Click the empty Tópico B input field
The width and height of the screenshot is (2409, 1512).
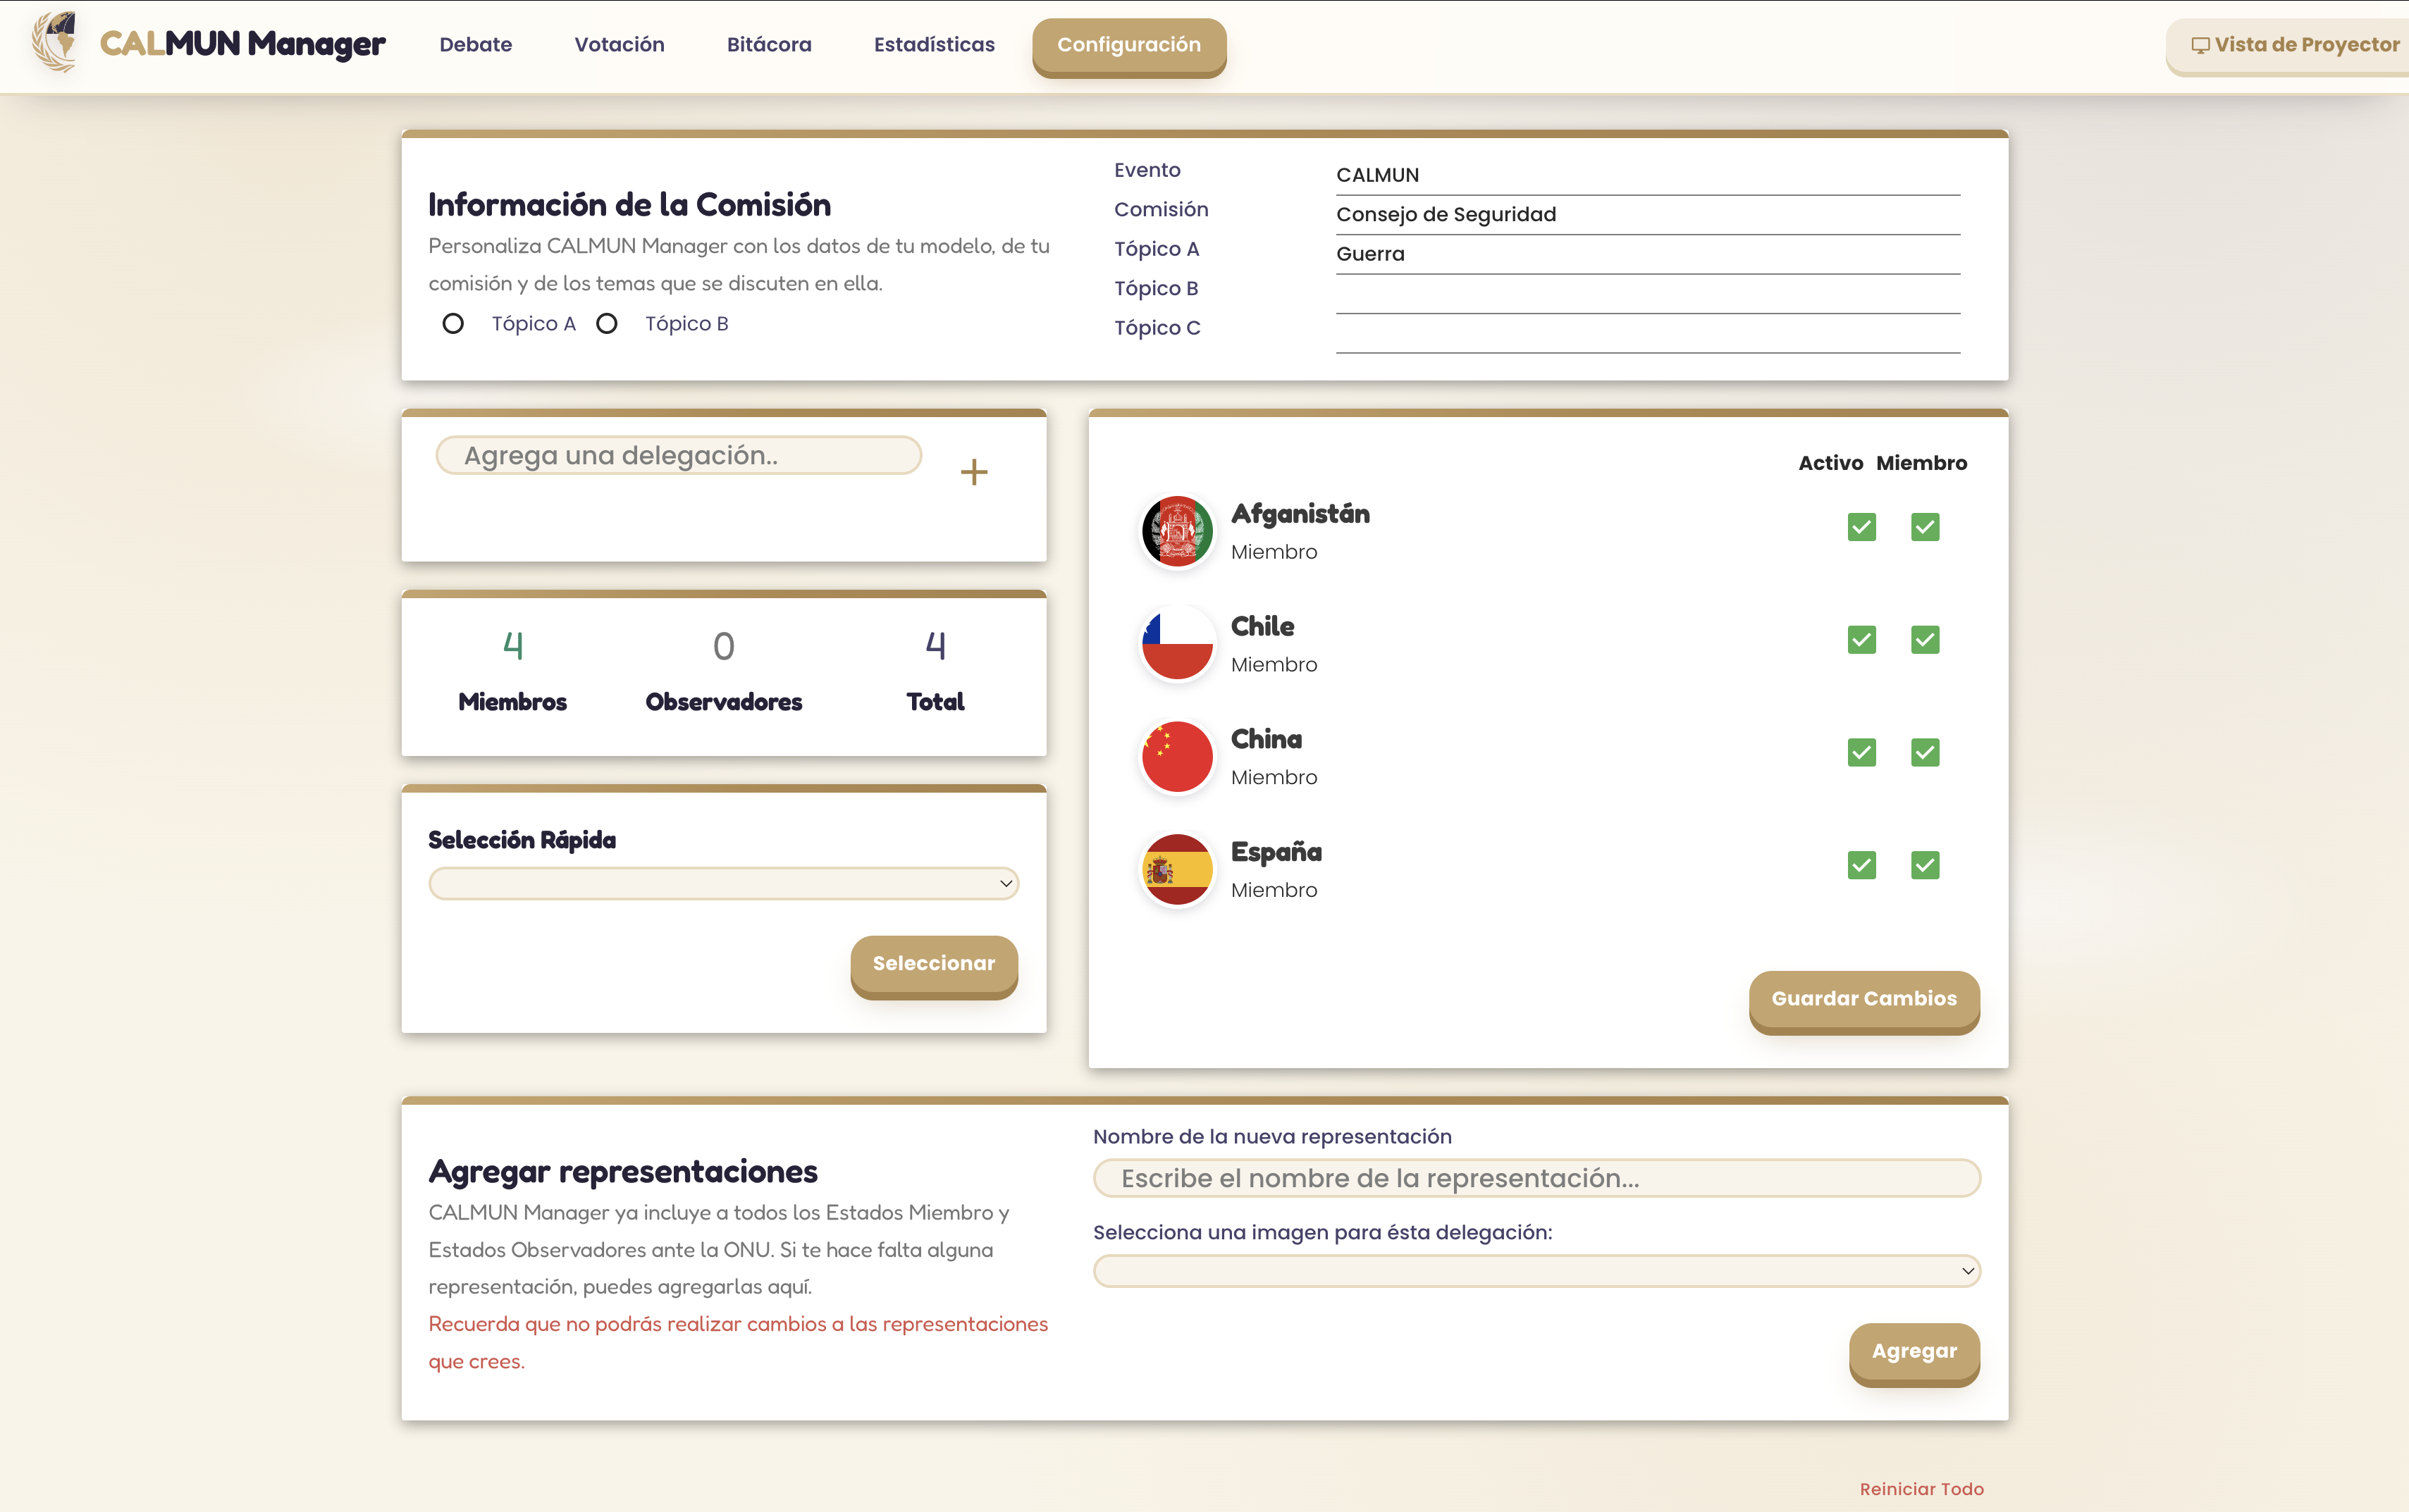point(1648,294)
